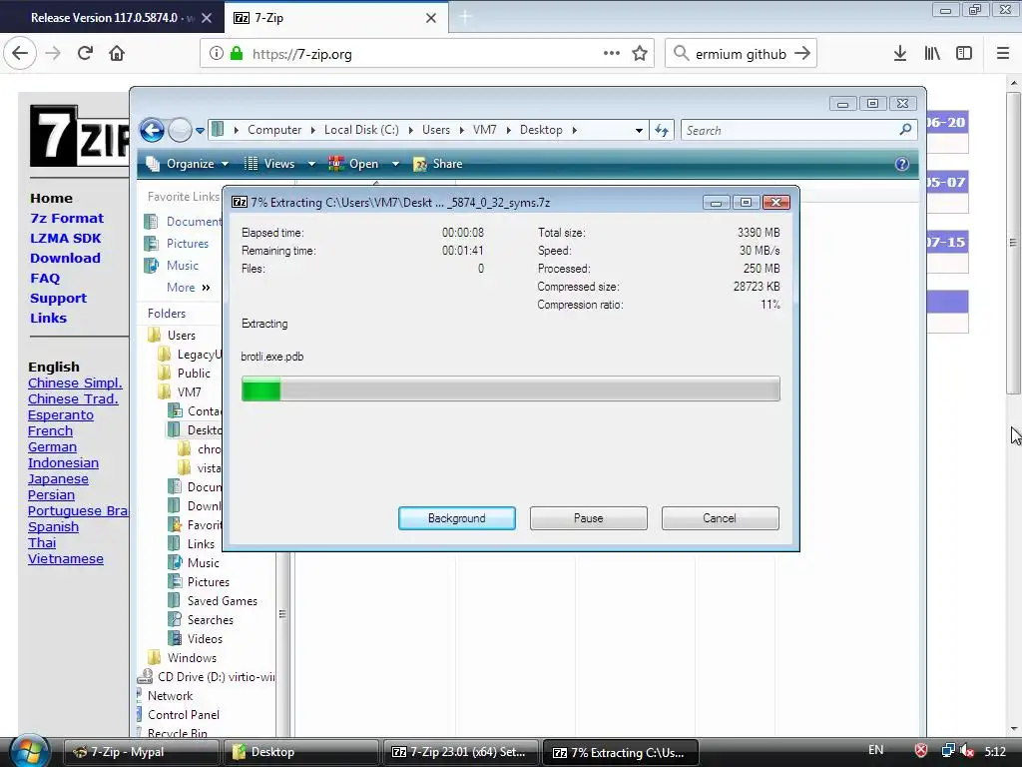Cancel the 7-Zip extraction
This screenshot has width=1022, height=767.
point(720,518)
